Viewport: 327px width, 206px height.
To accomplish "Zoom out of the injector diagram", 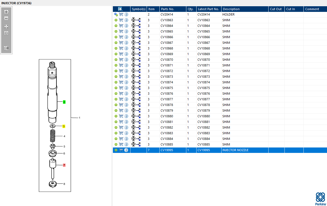I will point(6,18).
